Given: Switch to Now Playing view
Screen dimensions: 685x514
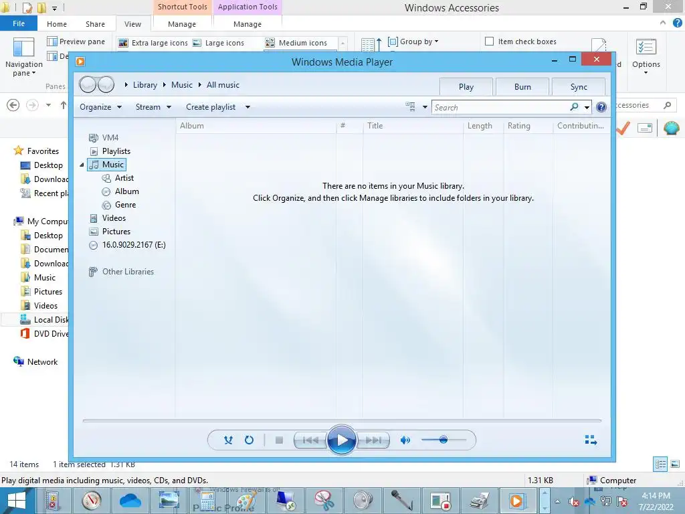Looking at the screenshot, I should [591, 440].
